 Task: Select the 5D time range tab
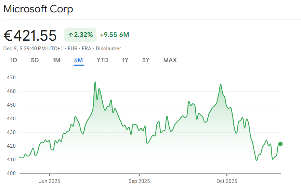pyautogui.click(x=35, y=61)
